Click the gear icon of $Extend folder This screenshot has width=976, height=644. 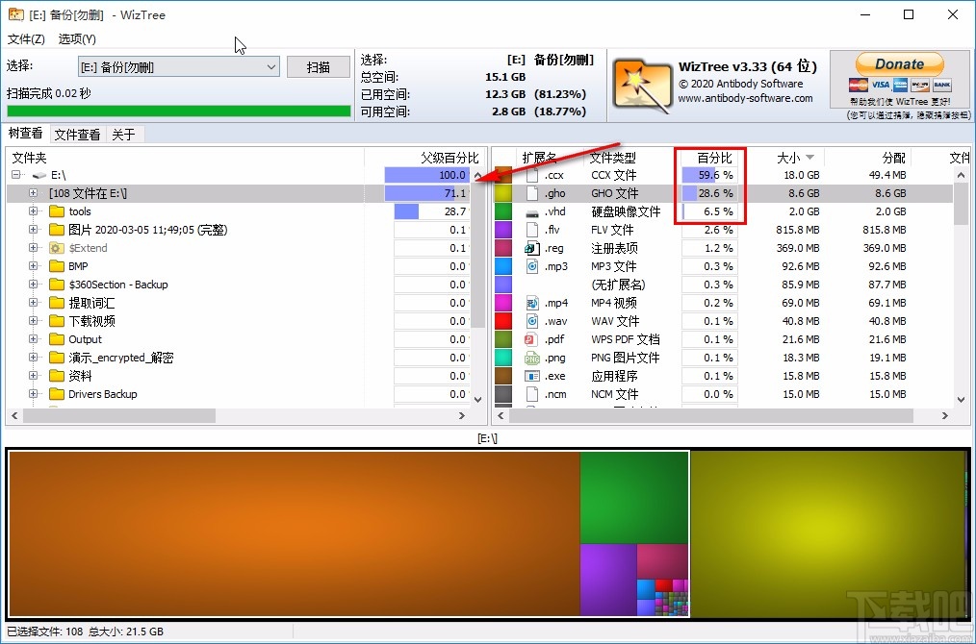pos(56,247)
